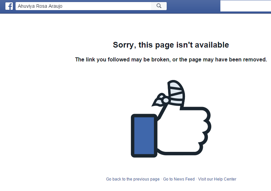271x191 pixels.
Task: Focus the search field containing Ahuviya Rosa Araujo
Action: (83, 6)
